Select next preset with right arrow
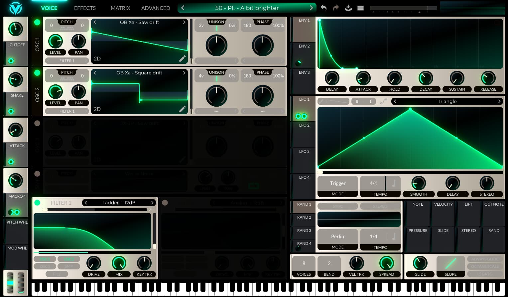 311,8
